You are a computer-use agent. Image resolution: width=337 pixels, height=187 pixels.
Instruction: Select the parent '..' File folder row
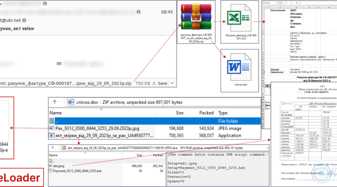(155, 121)
